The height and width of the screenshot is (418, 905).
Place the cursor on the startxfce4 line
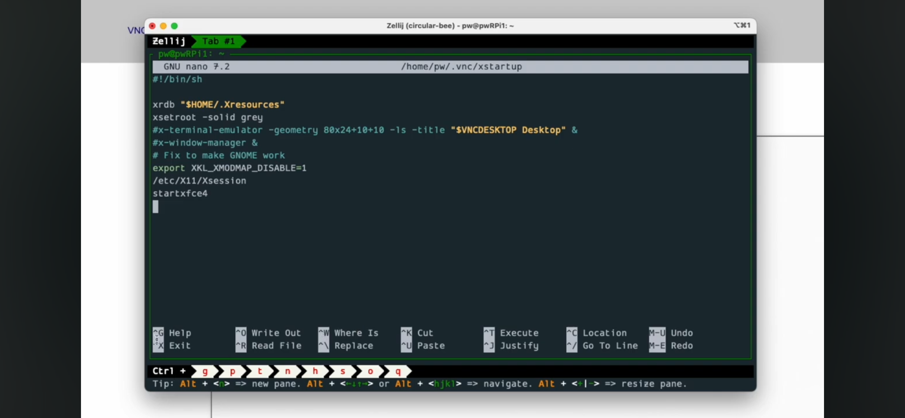180,194
